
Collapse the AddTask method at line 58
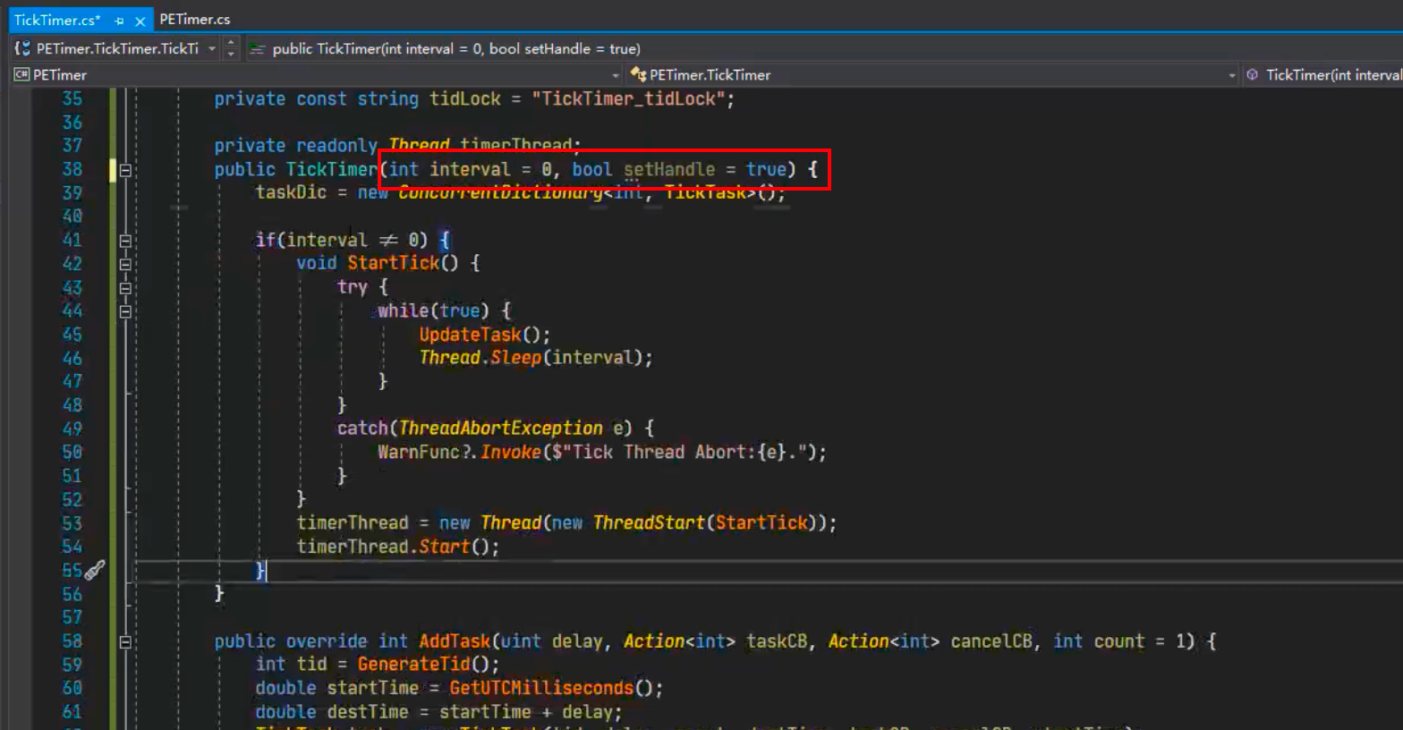click(125, 641)
